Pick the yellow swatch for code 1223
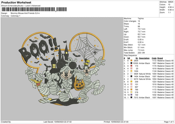The height and width of the screenshot is (124, 175). (131, 82)
